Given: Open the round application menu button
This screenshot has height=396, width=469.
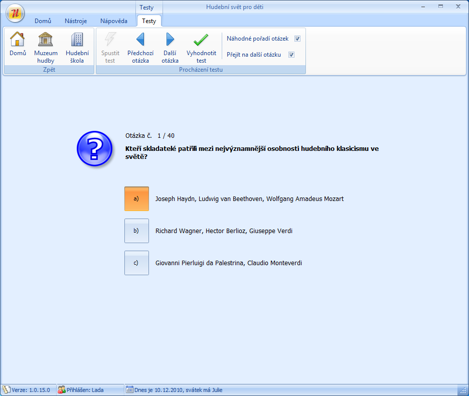Looking at the screenshot, I should (15, 13).
